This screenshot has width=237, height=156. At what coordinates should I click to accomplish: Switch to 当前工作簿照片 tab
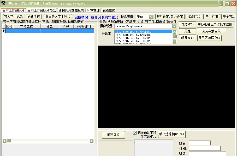(13, 10)
